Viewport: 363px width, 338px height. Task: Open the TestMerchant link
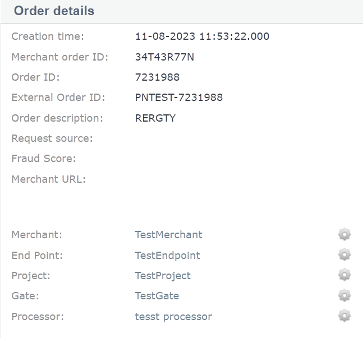(168, 235)
